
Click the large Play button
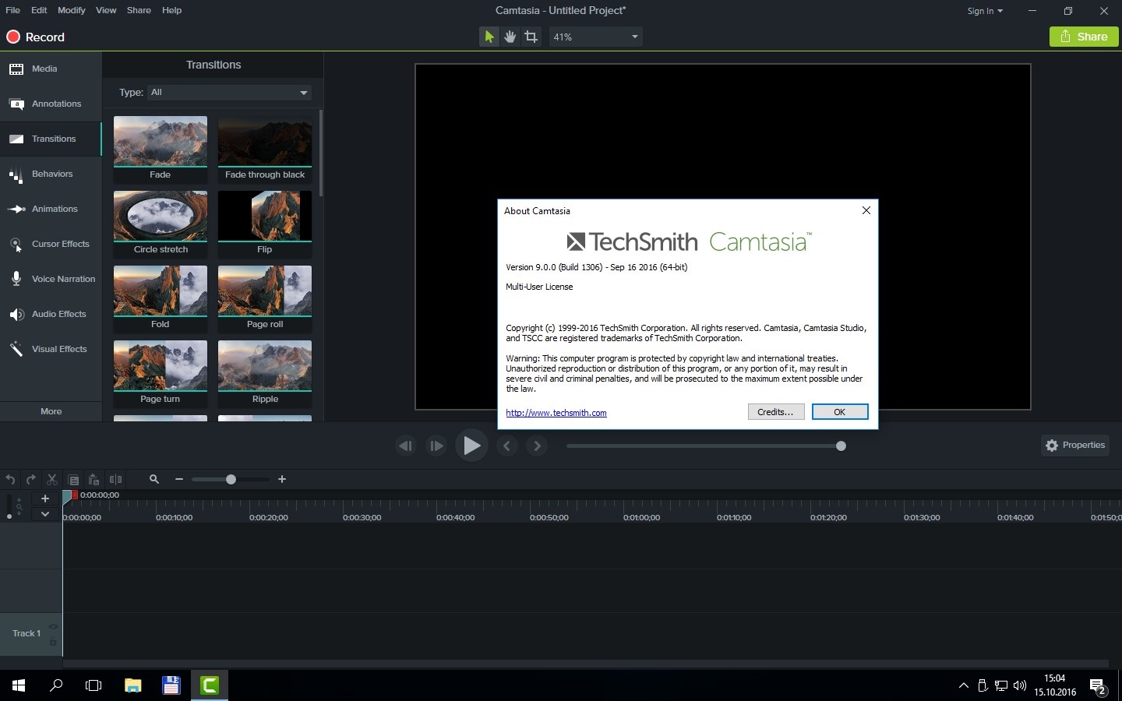pos(471,446)
